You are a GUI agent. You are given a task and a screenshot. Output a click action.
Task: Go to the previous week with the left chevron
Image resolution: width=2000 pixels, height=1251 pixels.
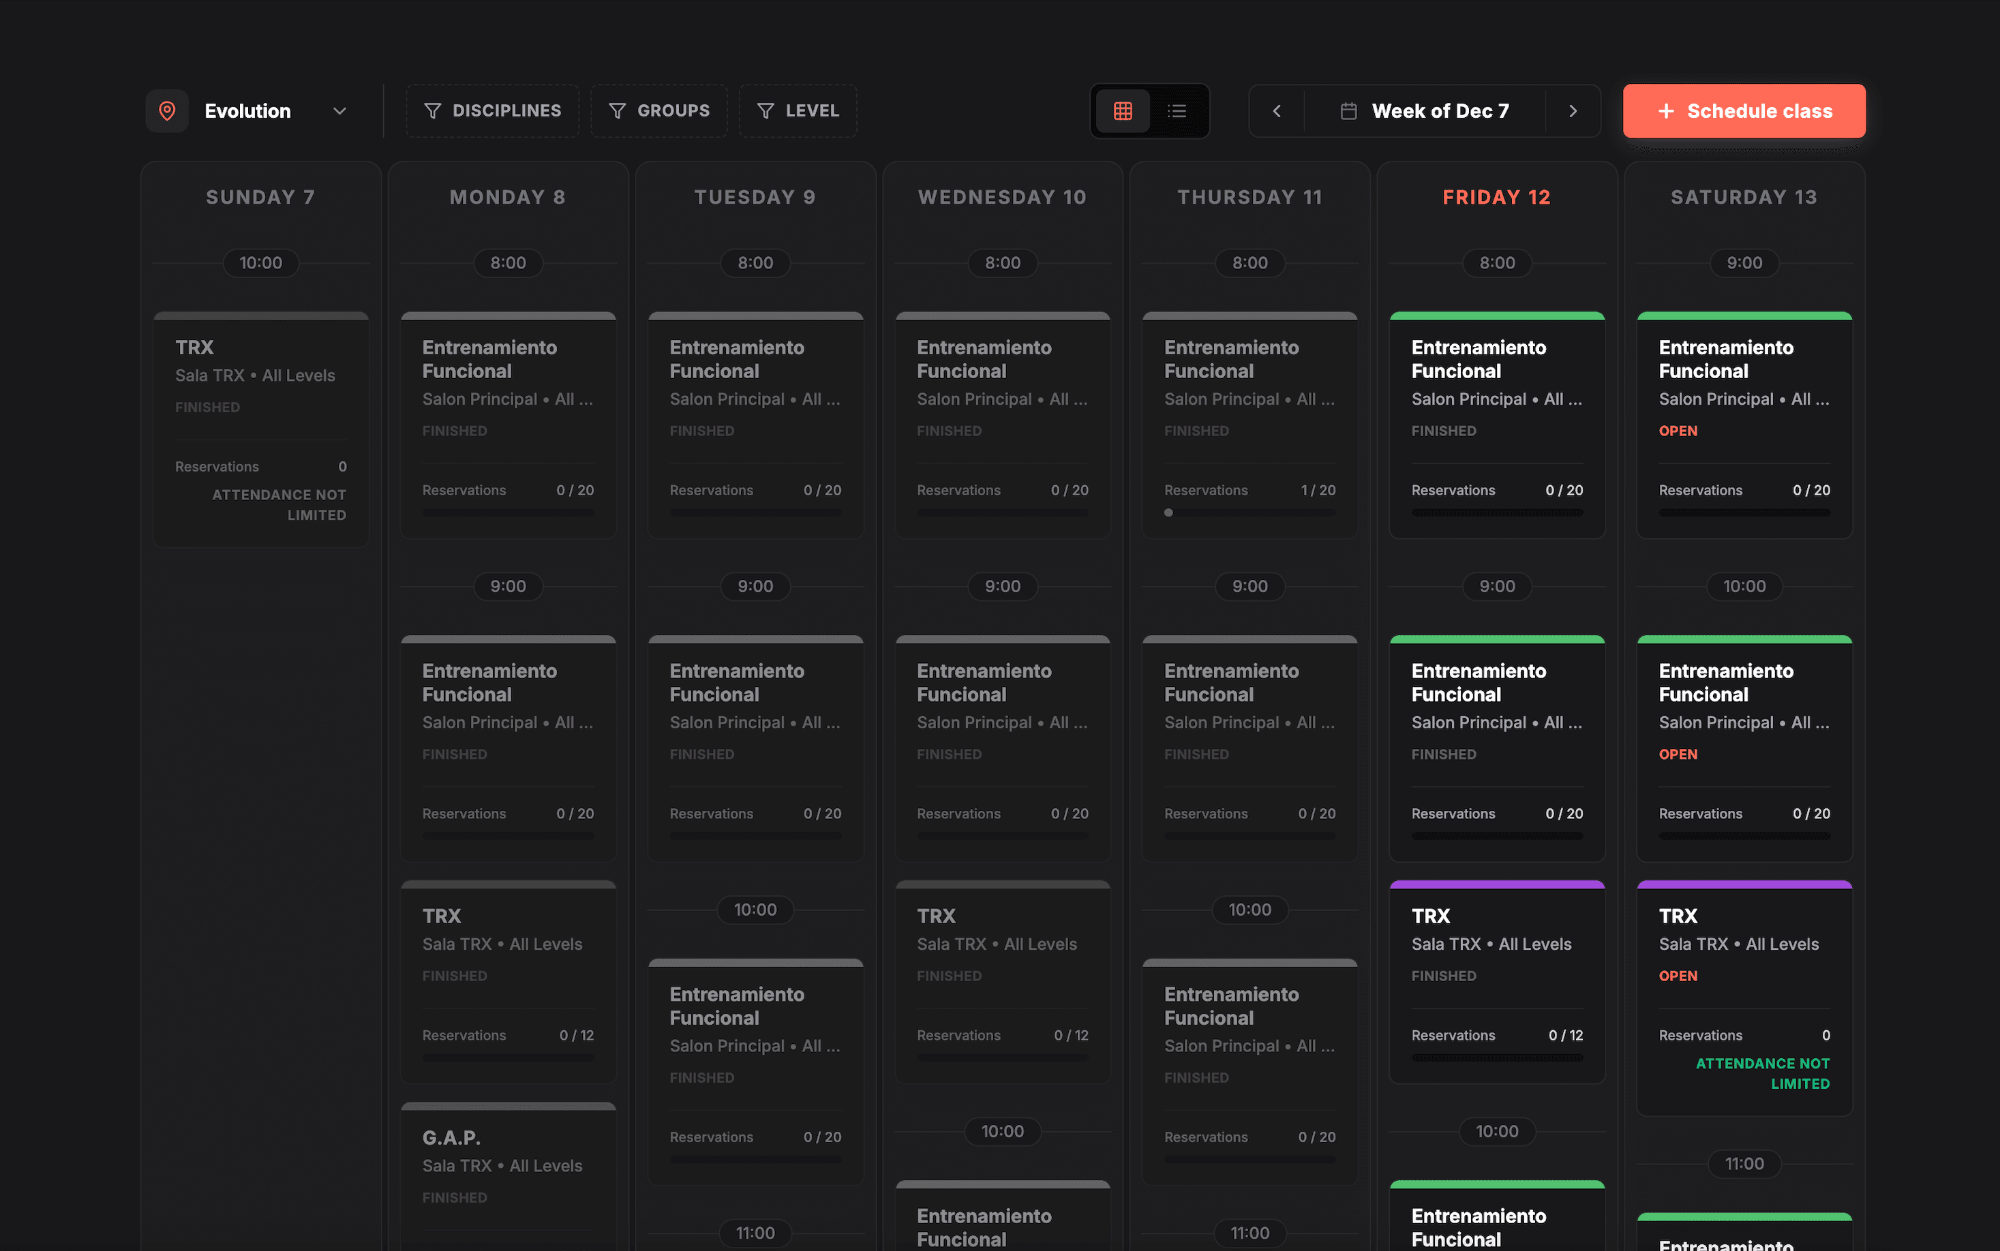(x=1277, y=110)
